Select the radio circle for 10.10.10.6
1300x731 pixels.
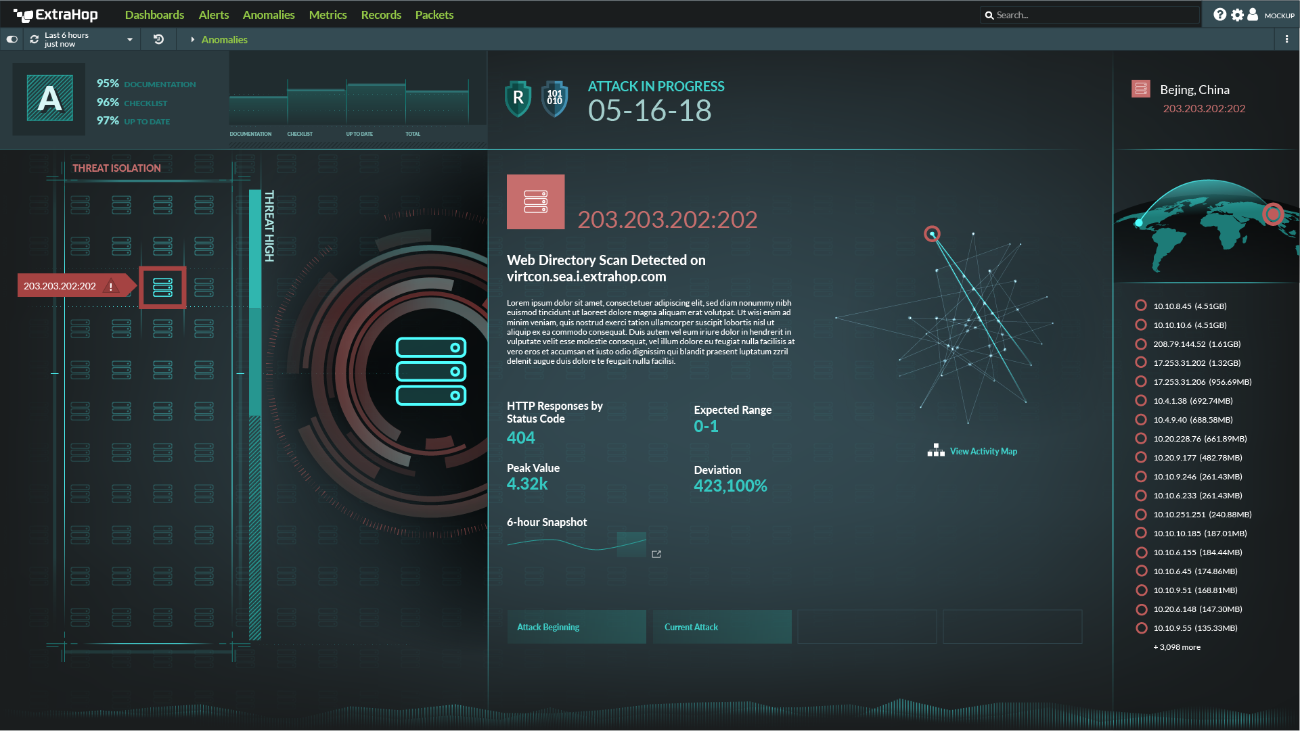click(1141, 325)
